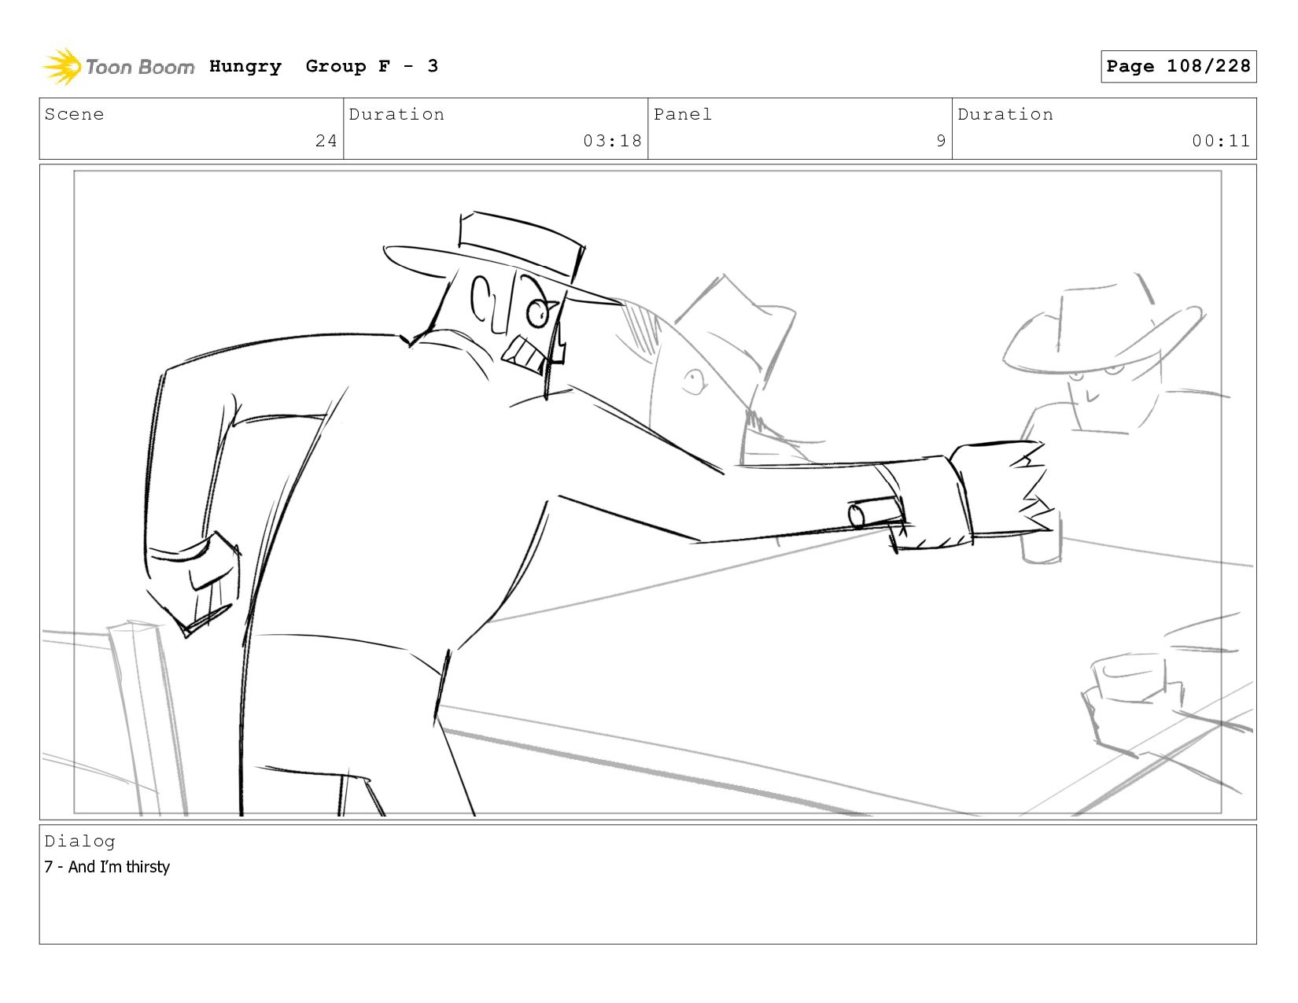The width and height of the screenshot is (1298, 1003).
Task: Click the Toon Boom logo
Action: [x=118, y=67]
